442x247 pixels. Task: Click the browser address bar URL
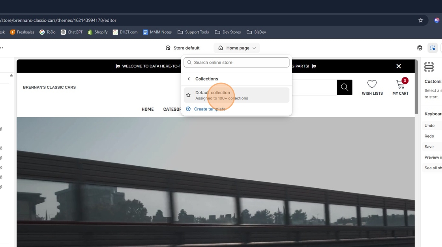pos(58,20)
